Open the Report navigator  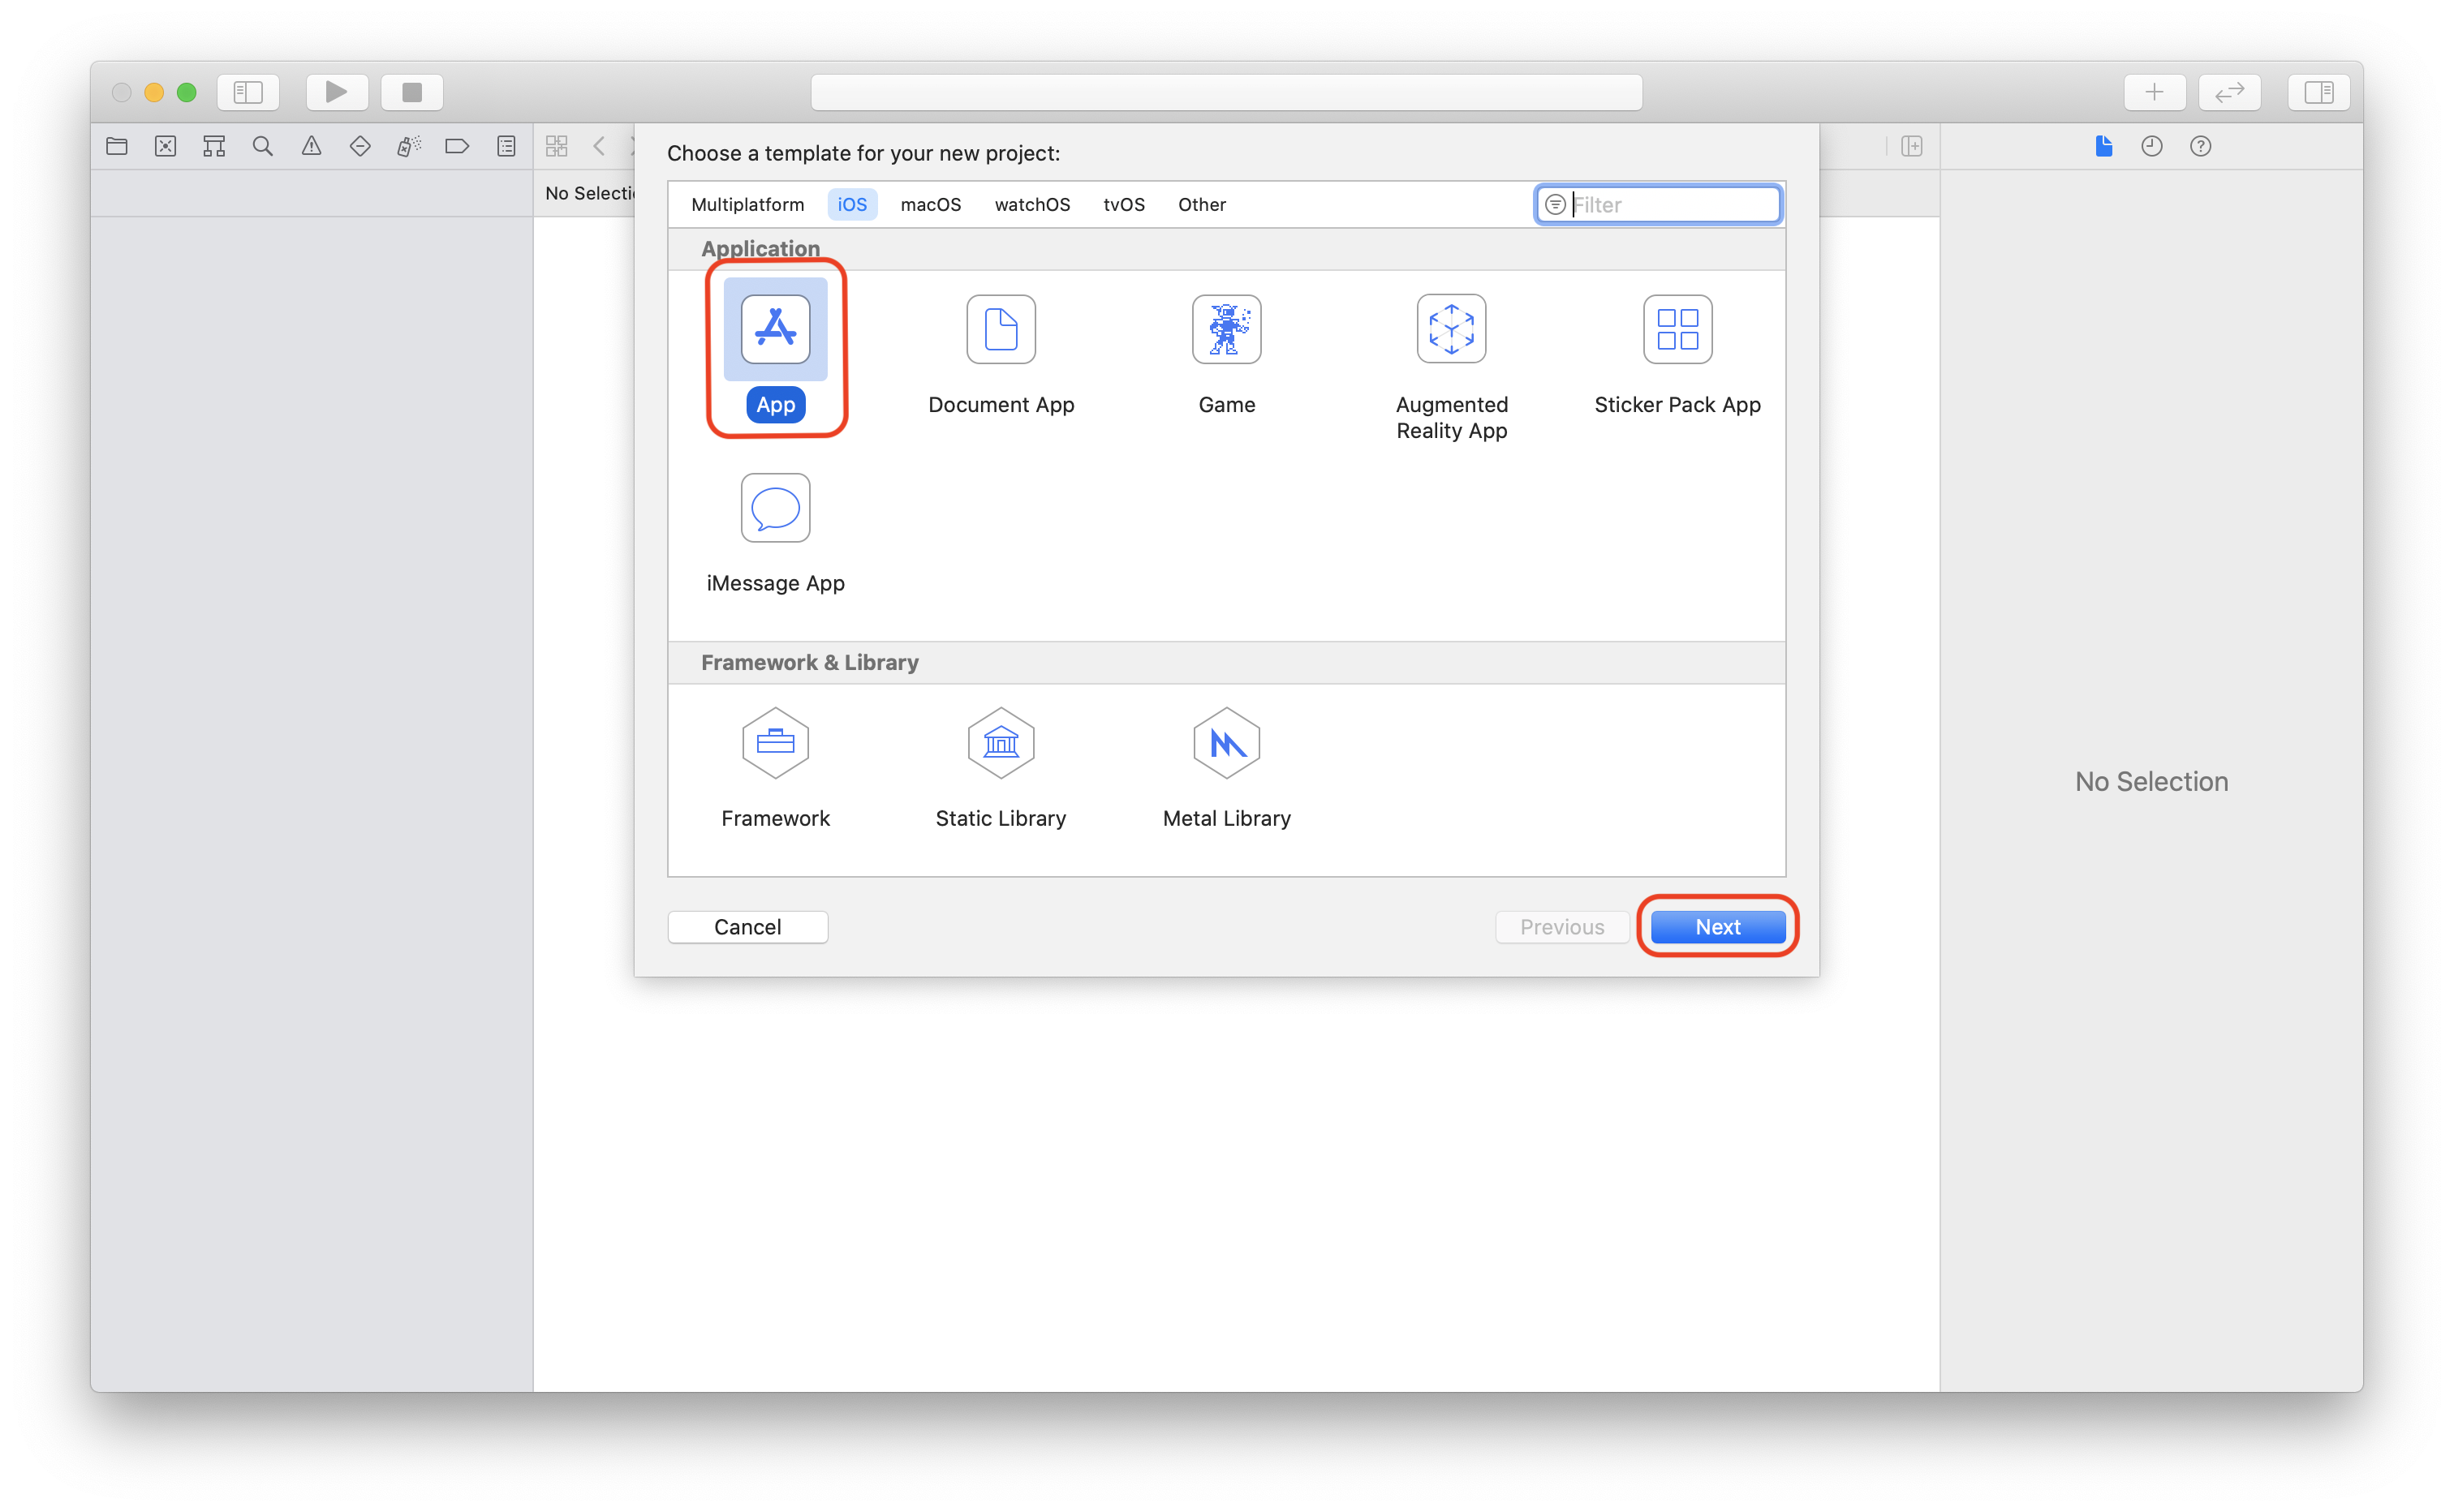506,146
